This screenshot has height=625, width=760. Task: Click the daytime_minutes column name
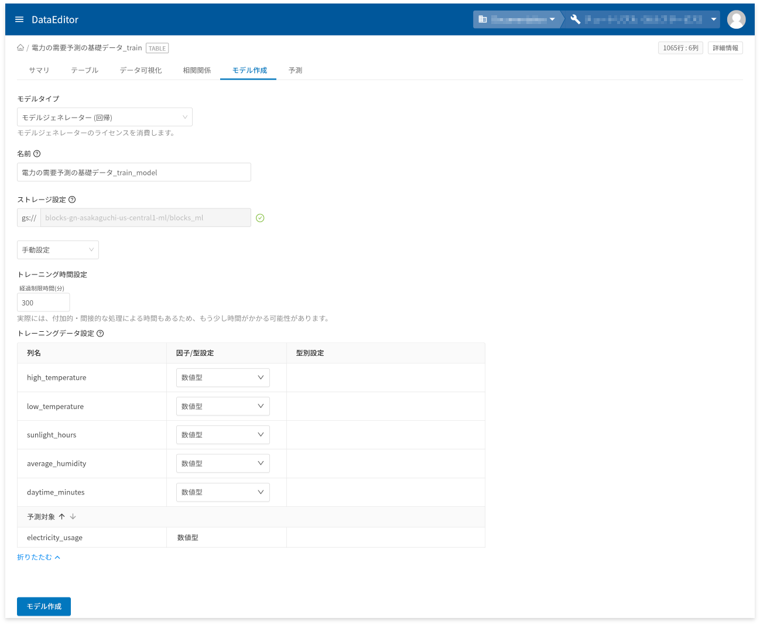click(x=56, y=492)
